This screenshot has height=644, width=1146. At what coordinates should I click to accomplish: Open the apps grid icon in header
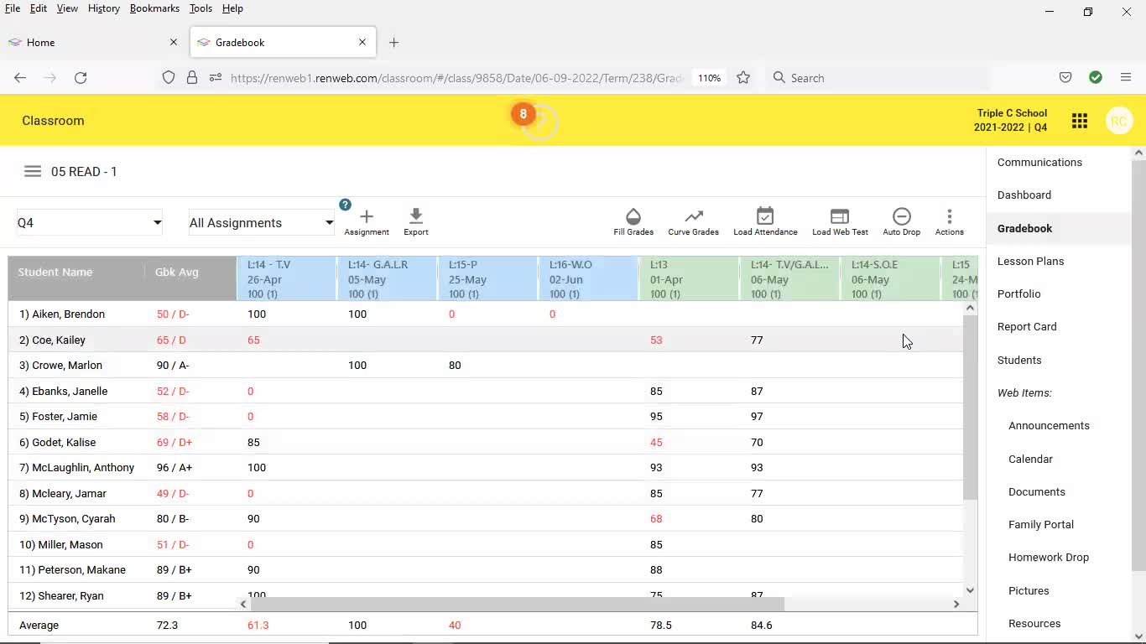[1080, 122]
